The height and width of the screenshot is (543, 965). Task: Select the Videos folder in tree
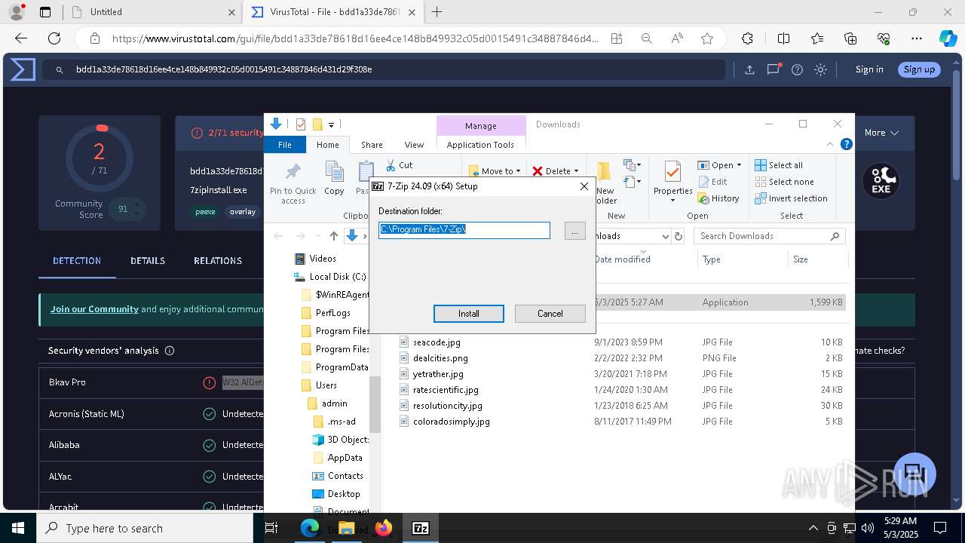315,259
